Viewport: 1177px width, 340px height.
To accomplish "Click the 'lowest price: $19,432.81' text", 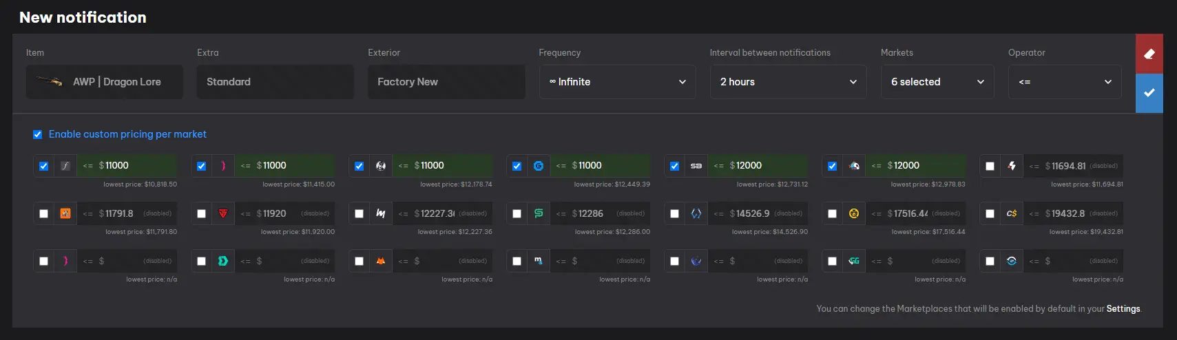I will coord(1086,232).
